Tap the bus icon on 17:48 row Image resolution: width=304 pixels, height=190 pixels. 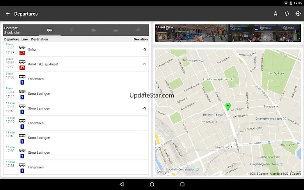(x=22, y=135)
